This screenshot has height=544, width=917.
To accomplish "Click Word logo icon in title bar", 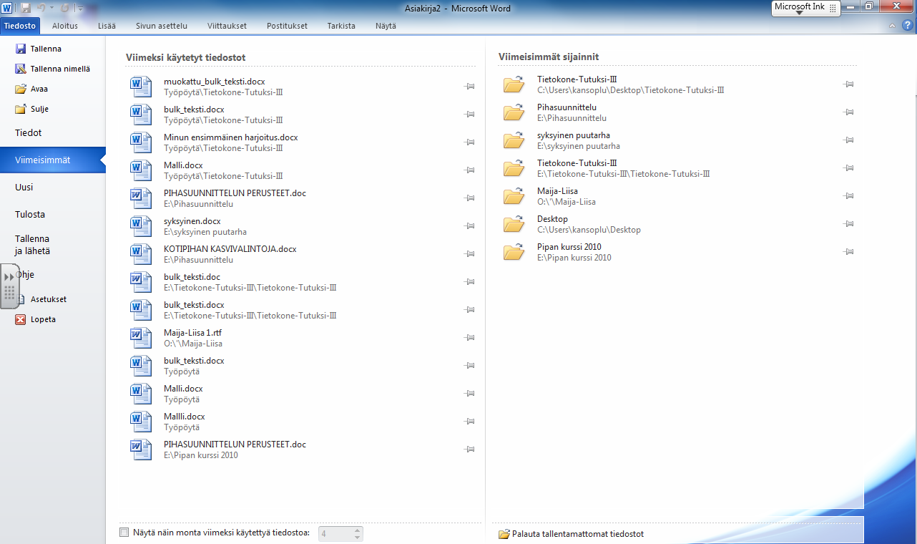I will pos(8,7).
